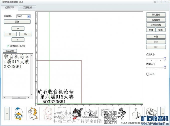Open the title bar dropdown menu icon

click(x=155, y=1)
